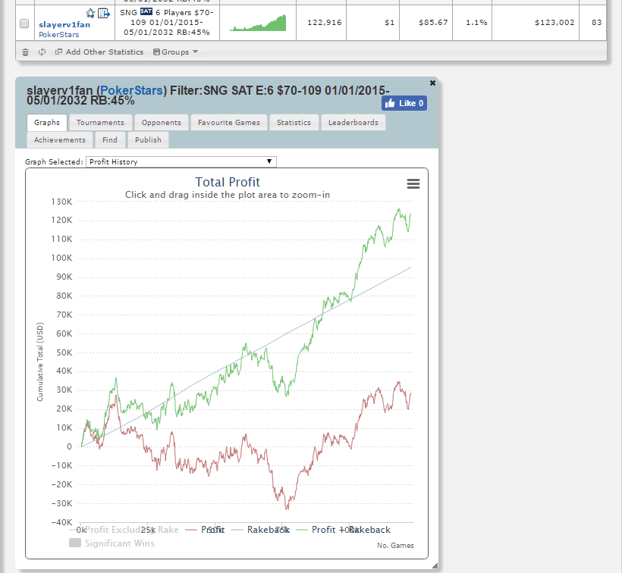Toggle the Profit + Rakeback legend series
Viewport: 622px width, 573px height.
pos(344,530)
